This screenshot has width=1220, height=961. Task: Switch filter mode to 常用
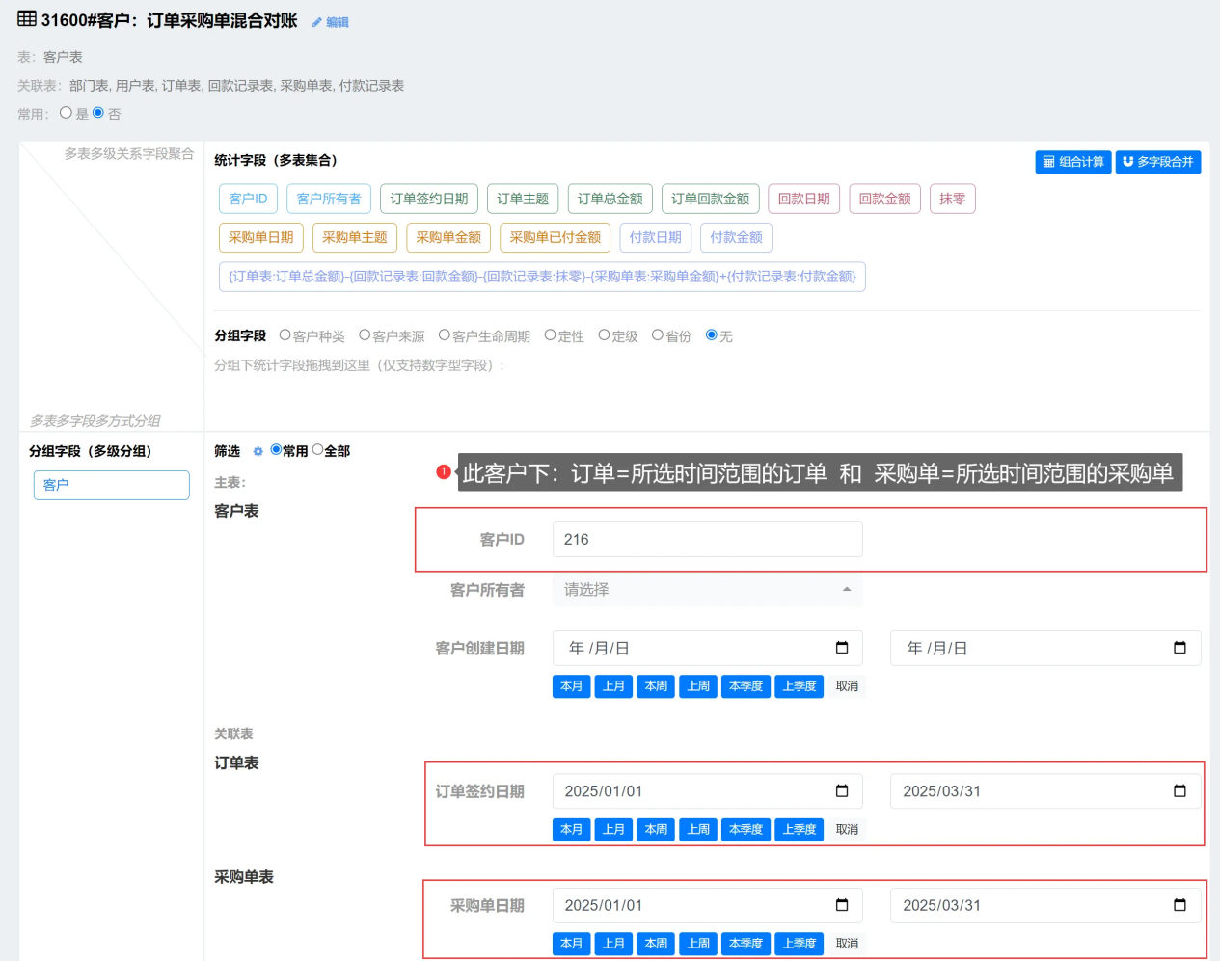pyautogui.click(x=276, y=450)
